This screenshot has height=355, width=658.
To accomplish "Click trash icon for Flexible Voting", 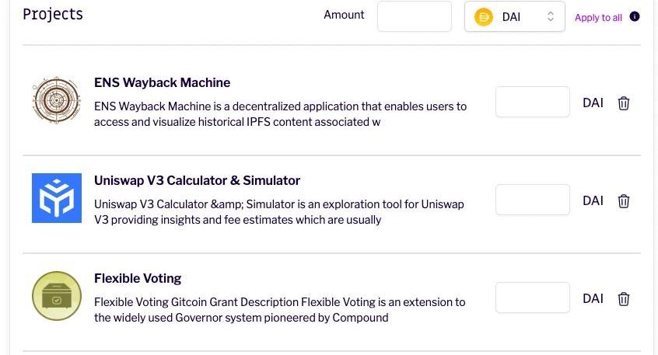I will (x=624, y=299).
